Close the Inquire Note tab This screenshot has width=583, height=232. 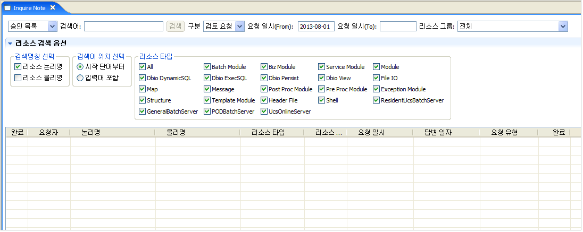coord(53,7)
